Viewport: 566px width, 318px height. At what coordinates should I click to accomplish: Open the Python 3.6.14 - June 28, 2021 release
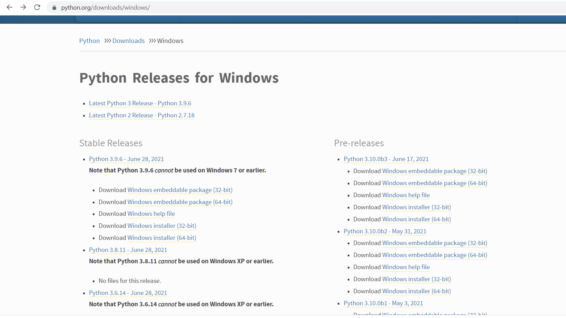[x=128, y=293]
